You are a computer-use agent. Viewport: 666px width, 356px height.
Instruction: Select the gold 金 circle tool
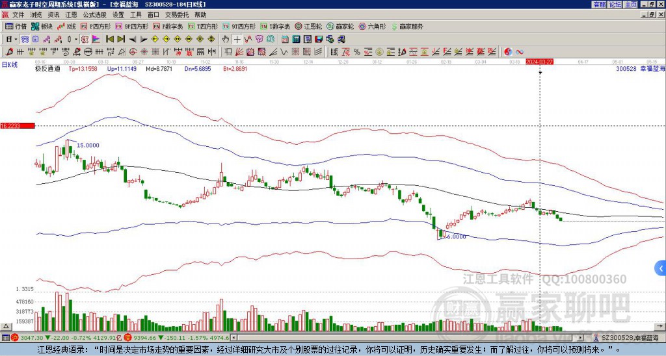point(379,52)
